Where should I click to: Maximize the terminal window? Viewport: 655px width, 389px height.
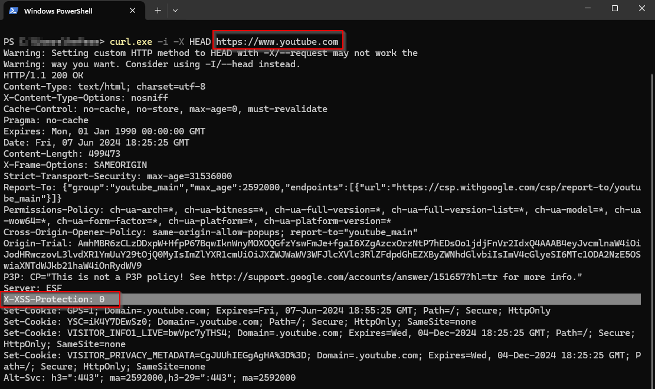[x=614, y=9]
